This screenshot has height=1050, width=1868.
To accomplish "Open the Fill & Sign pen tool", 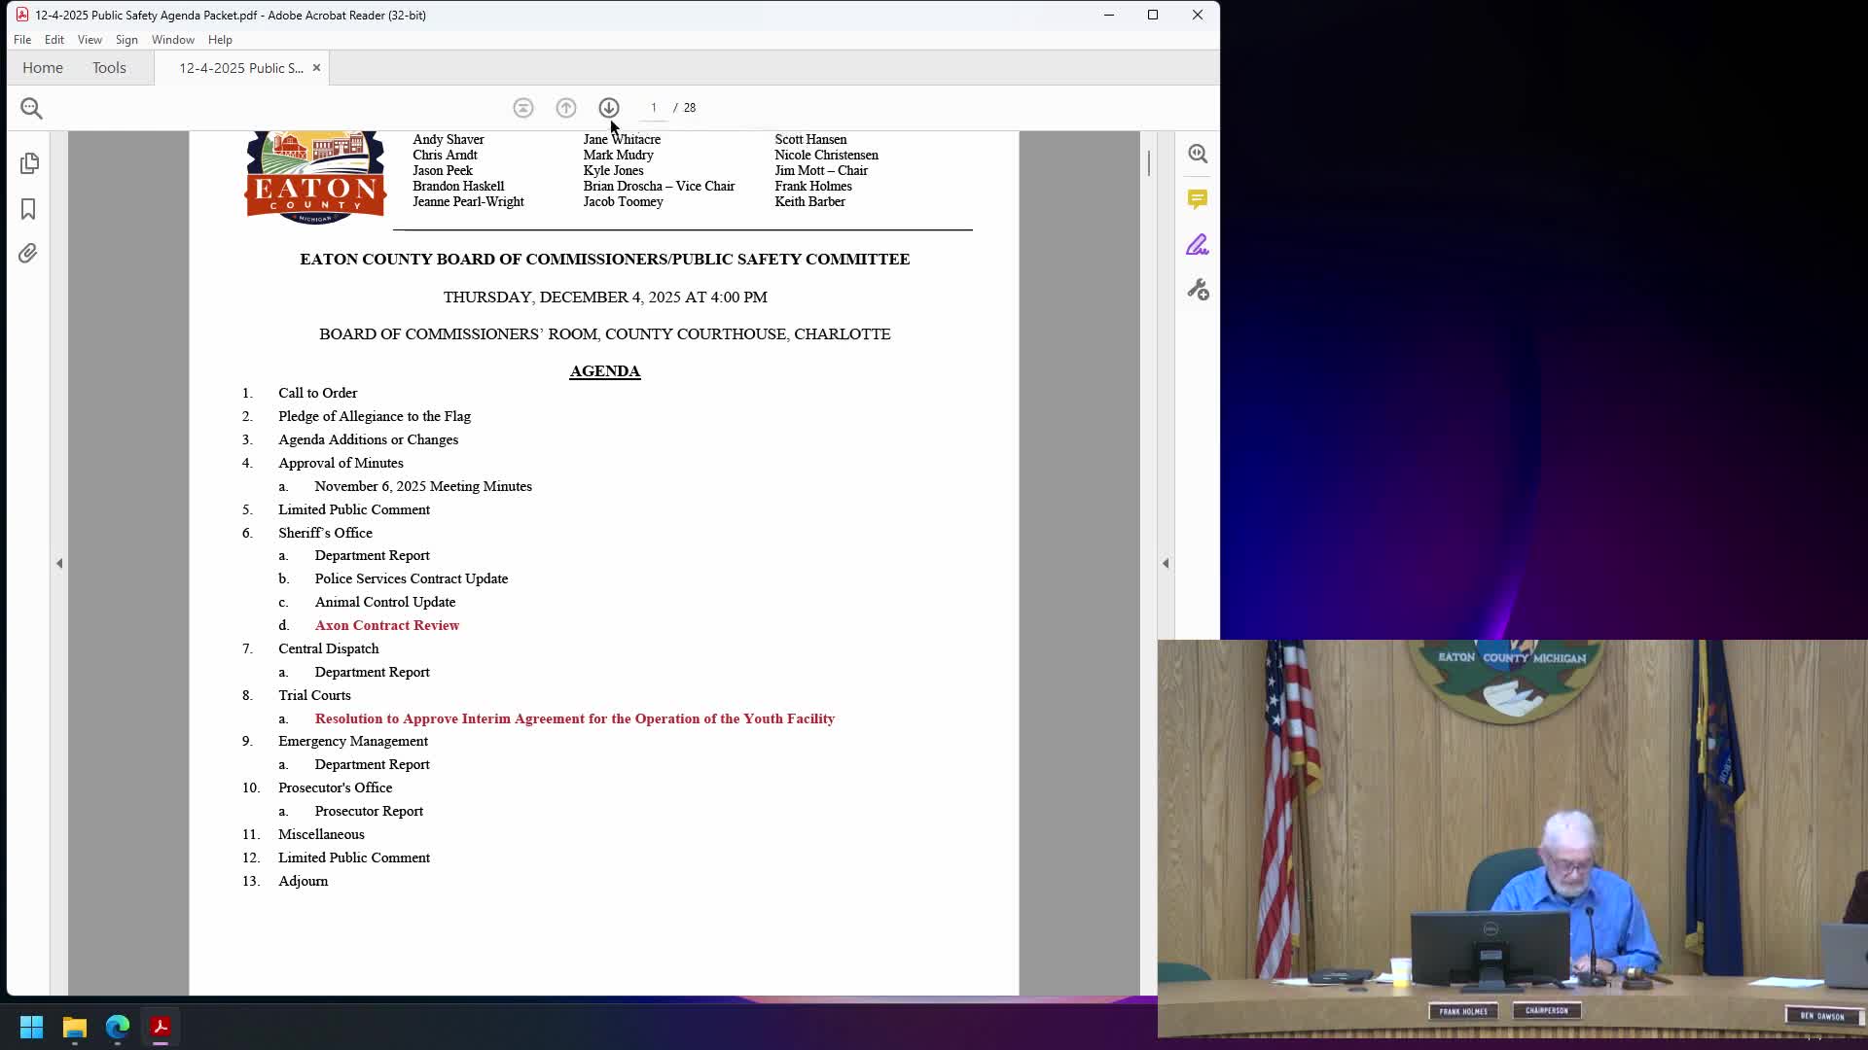I will tap(1198, 245).
